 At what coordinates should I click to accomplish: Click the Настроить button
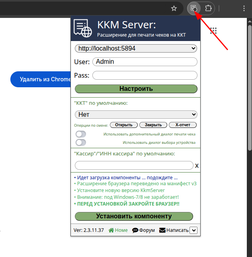point(136,89)
